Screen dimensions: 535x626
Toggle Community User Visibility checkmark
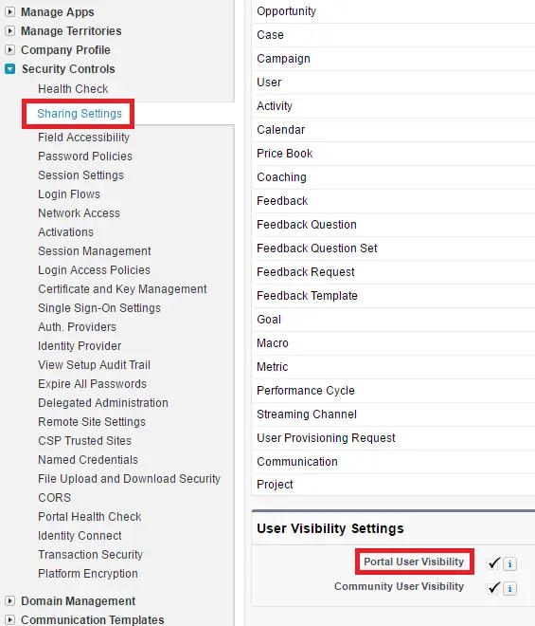click(x=493, y=588)
